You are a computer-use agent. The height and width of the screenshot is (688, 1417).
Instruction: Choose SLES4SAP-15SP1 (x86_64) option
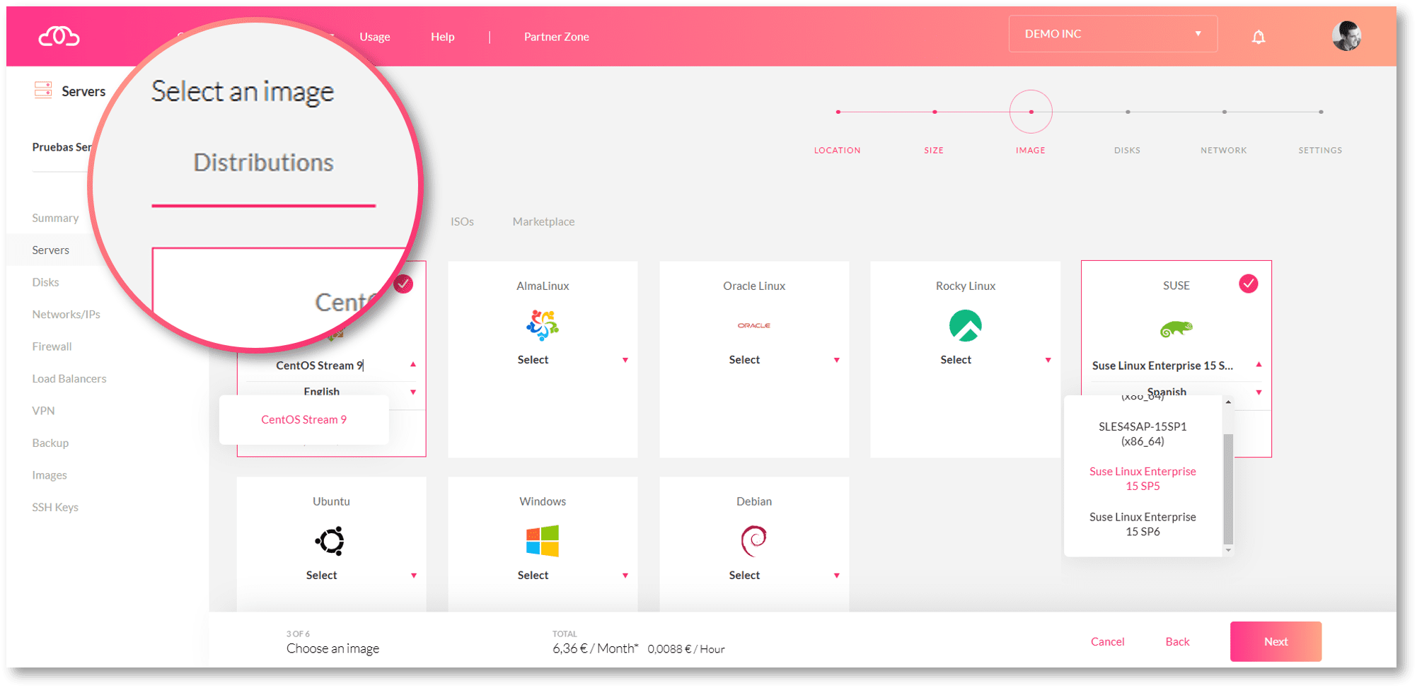click(x=1143, y=433)
